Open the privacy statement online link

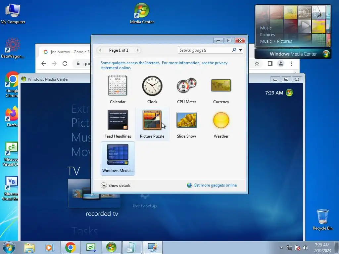pos(164,65)
